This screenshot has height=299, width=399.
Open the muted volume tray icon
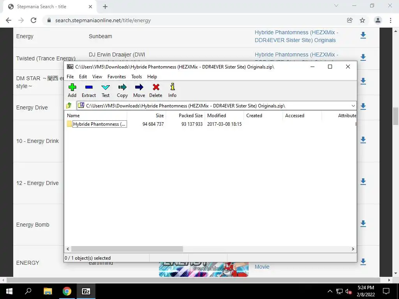pyautogui.click(x=349, y=291)
